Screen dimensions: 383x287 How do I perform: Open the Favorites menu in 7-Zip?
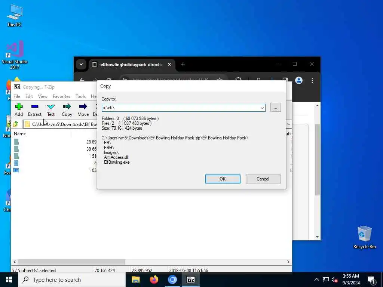tap(62, 96)
